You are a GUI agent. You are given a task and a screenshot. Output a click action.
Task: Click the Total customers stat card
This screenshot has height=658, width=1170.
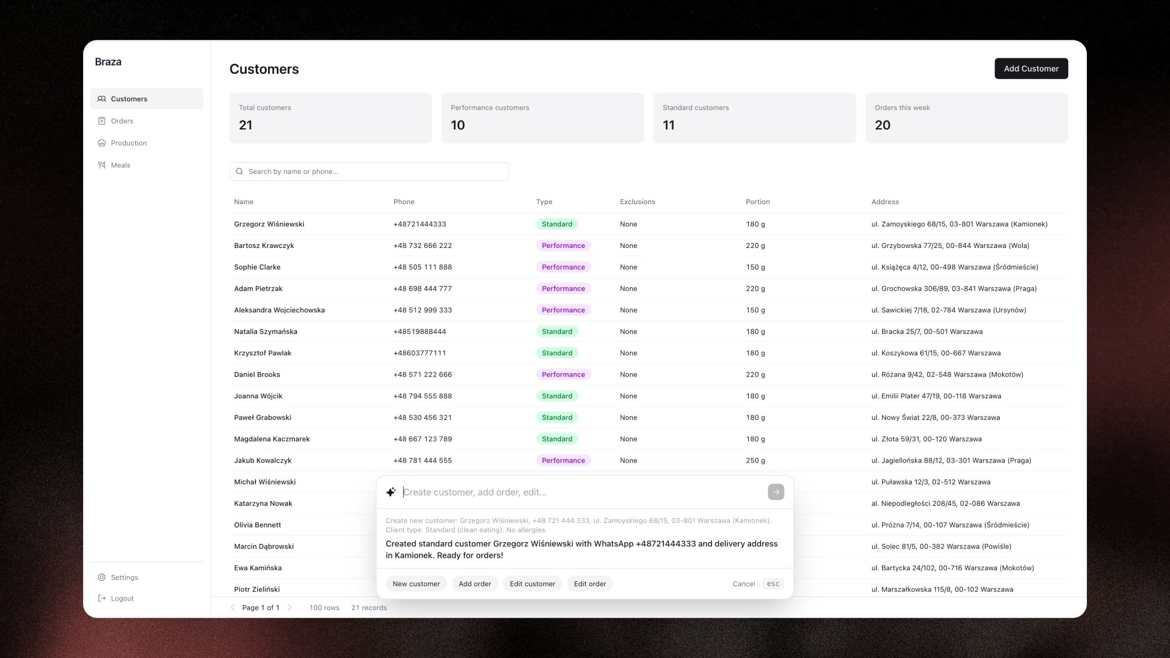point(331,118)
